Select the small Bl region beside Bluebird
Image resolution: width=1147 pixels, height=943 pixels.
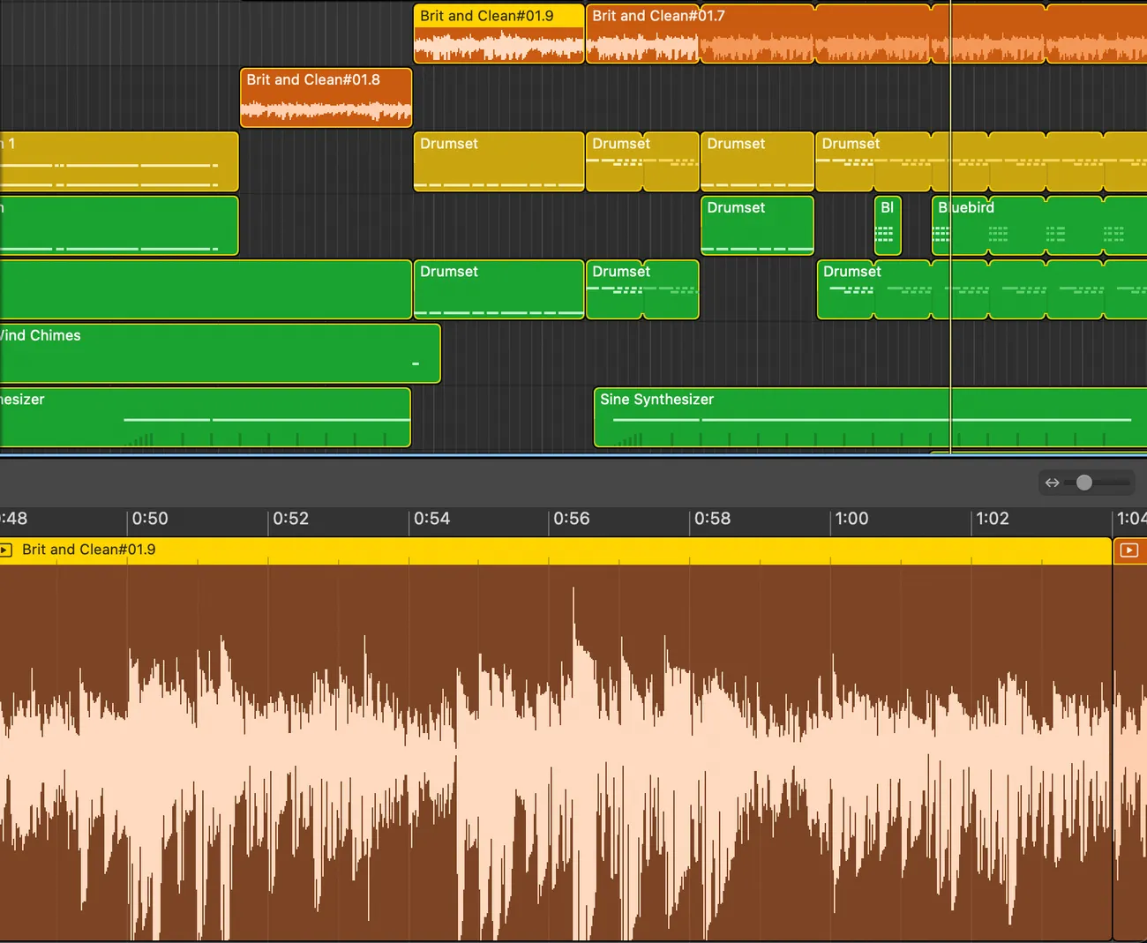(888, 225)
